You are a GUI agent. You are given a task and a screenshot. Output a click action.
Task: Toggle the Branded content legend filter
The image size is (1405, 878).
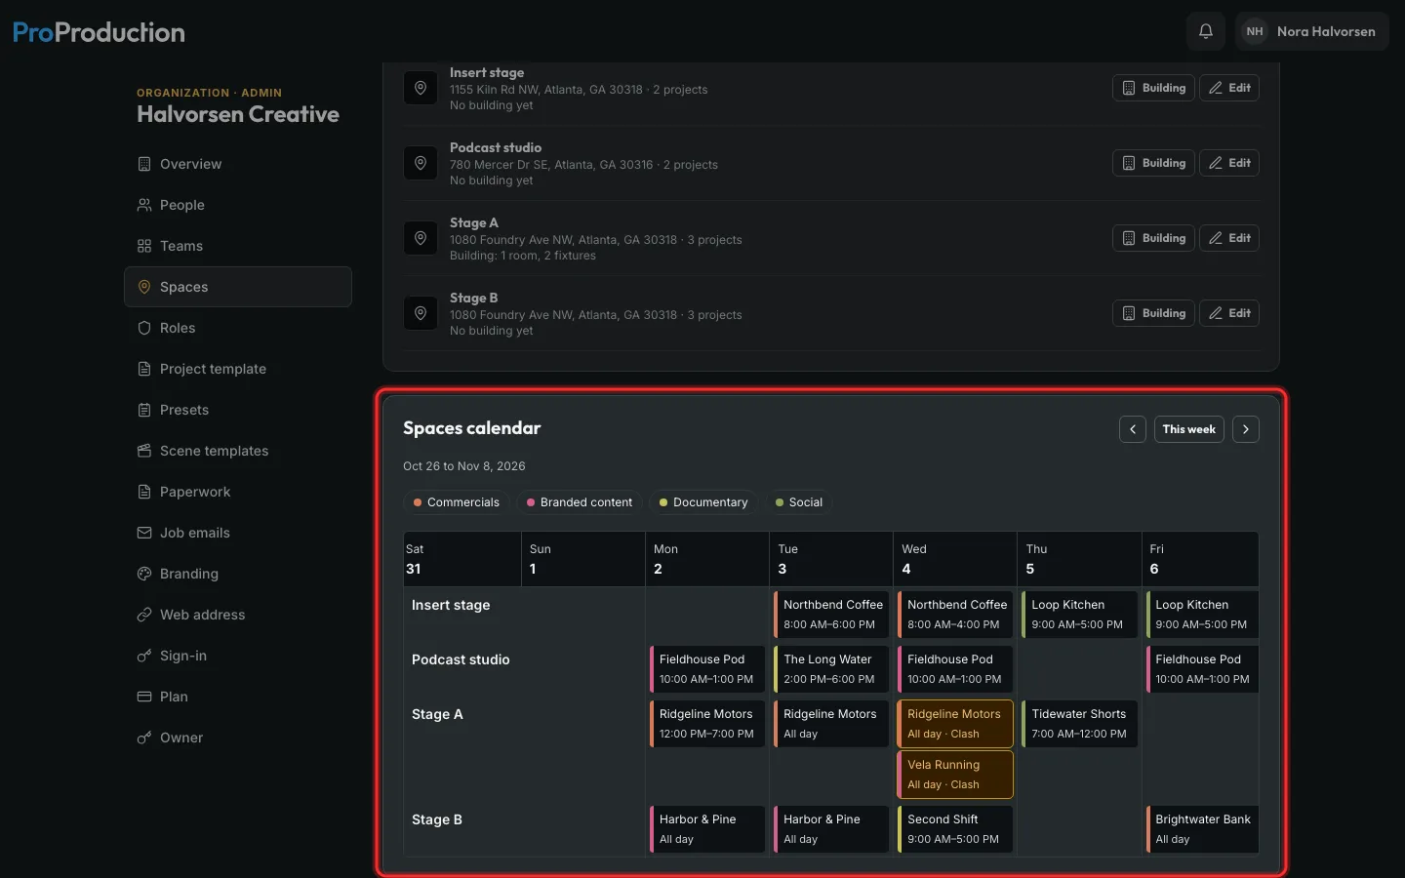[580, 502]
